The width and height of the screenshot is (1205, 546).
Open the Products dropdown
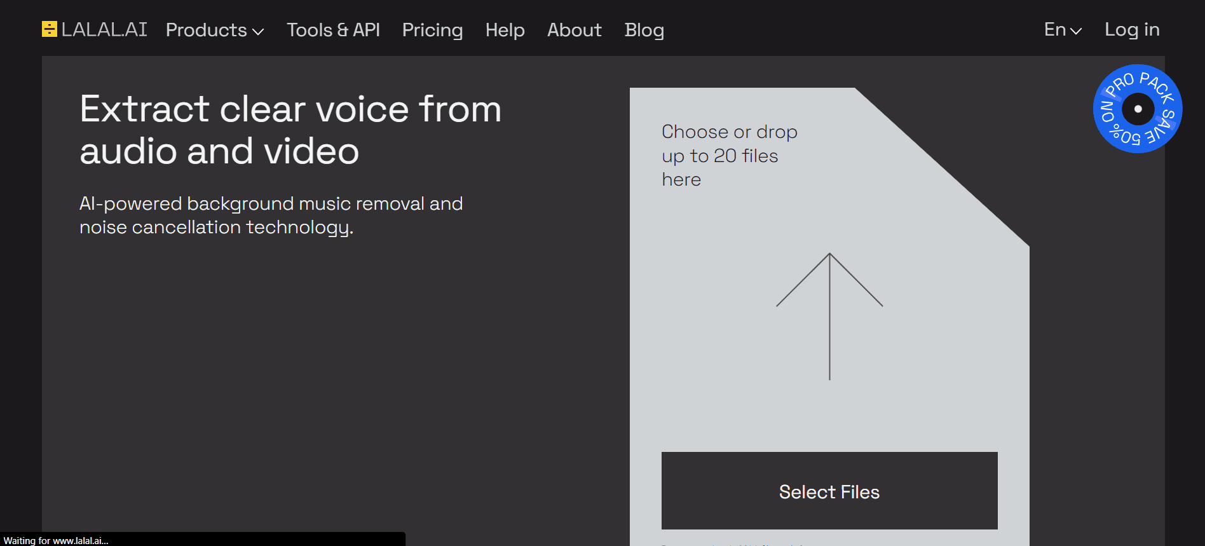(x=207, y=30)
